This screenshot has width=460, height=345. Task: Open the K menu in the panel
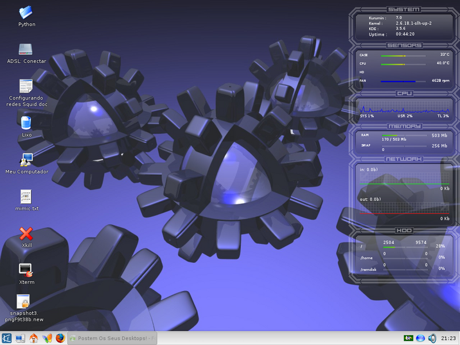tap(6, 338)
